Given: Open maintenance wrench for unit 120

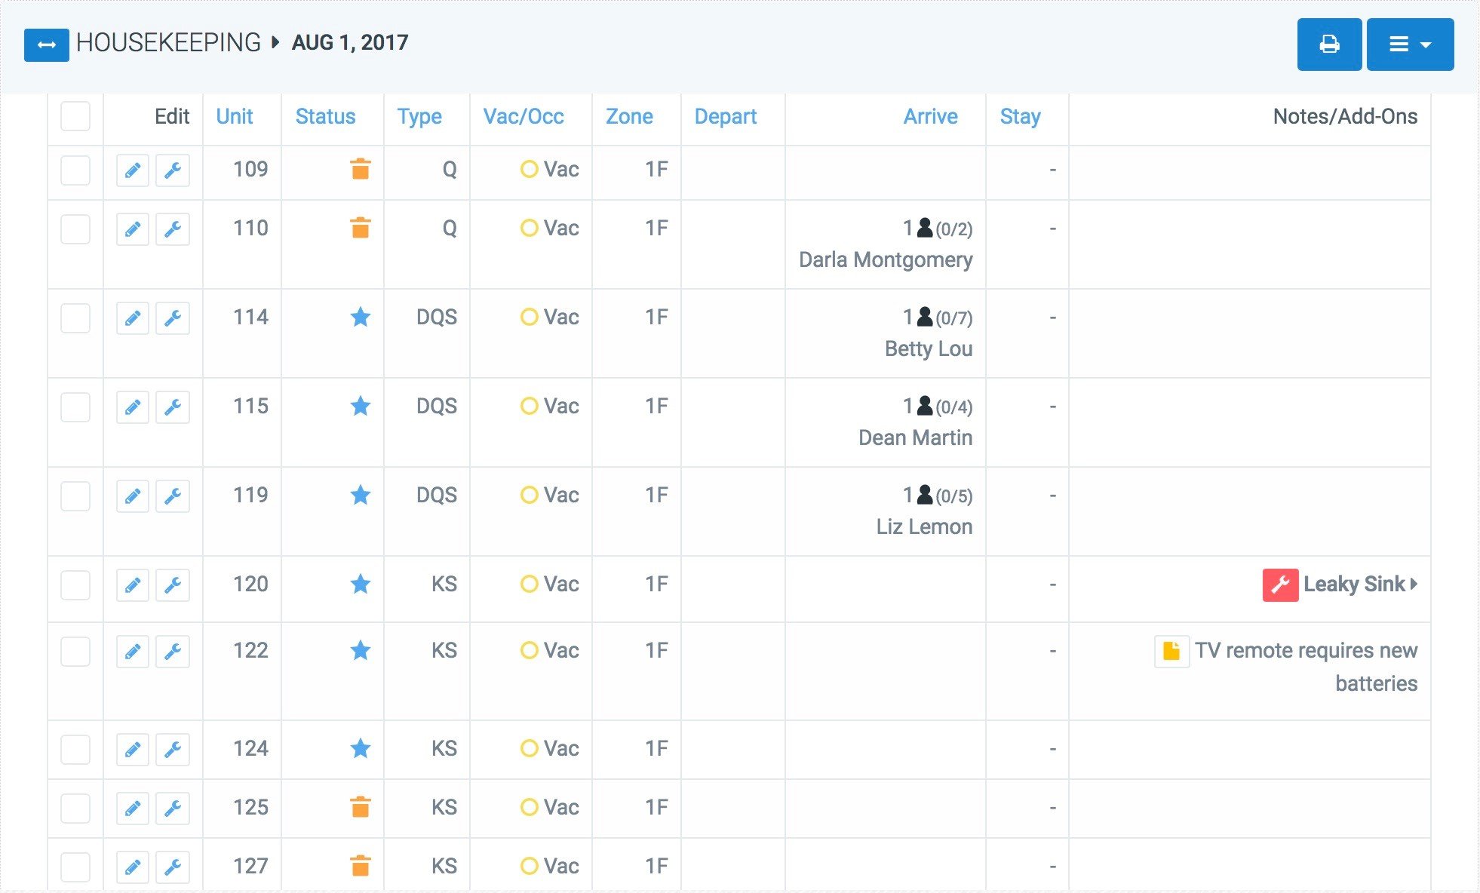Looking at the screenshot, I should coord(173,585).
